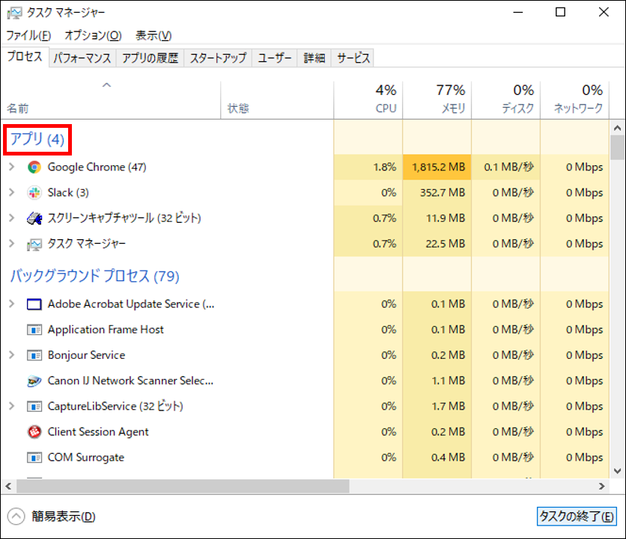Select the バックグラウンド プロセス (79) heading
This screenshot has height=539, width=626.
coord(94,276)
